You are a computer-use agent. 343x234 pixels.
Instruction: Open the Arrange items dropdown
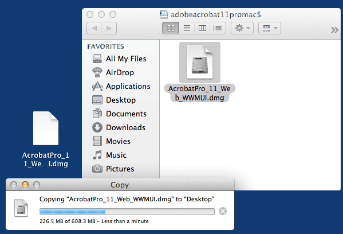click(270, 28)
